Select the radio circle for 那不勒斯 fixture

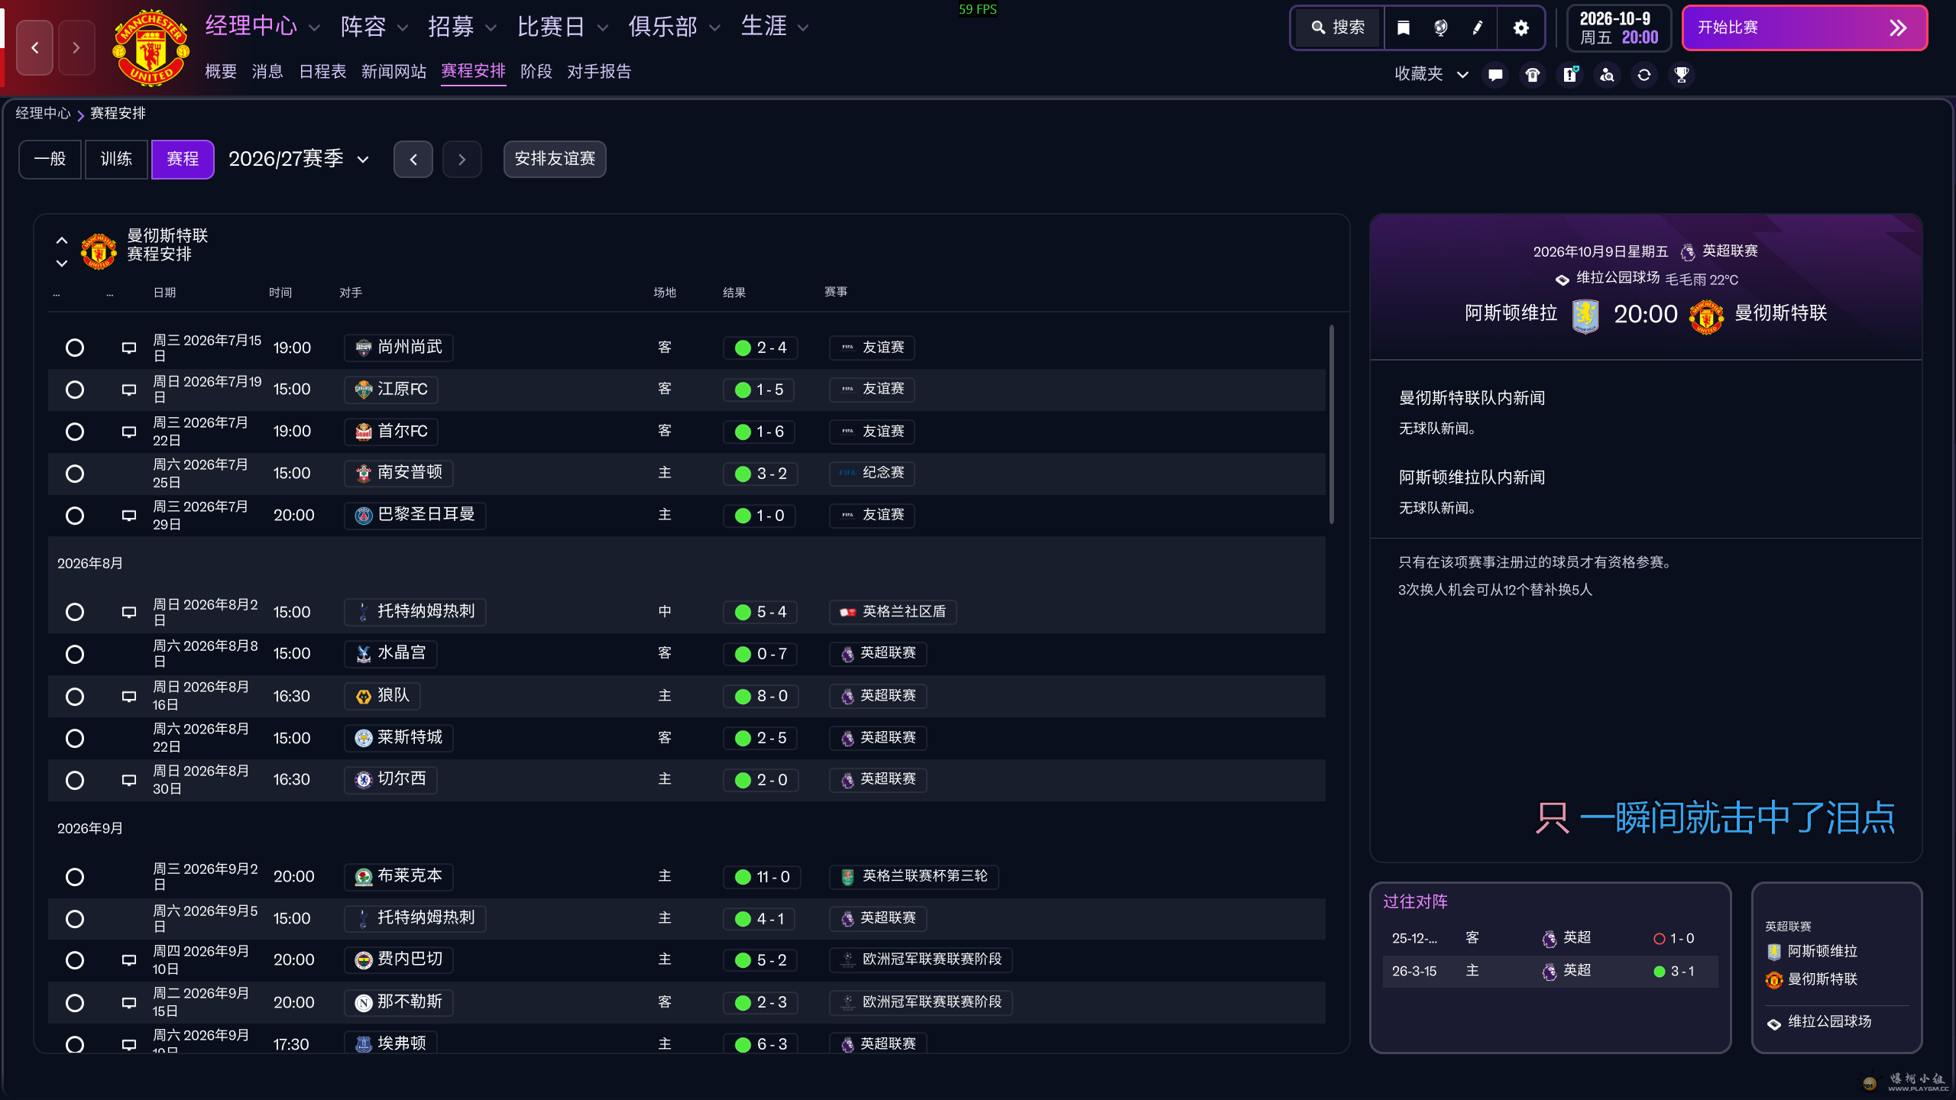(x=75, y=1003)
